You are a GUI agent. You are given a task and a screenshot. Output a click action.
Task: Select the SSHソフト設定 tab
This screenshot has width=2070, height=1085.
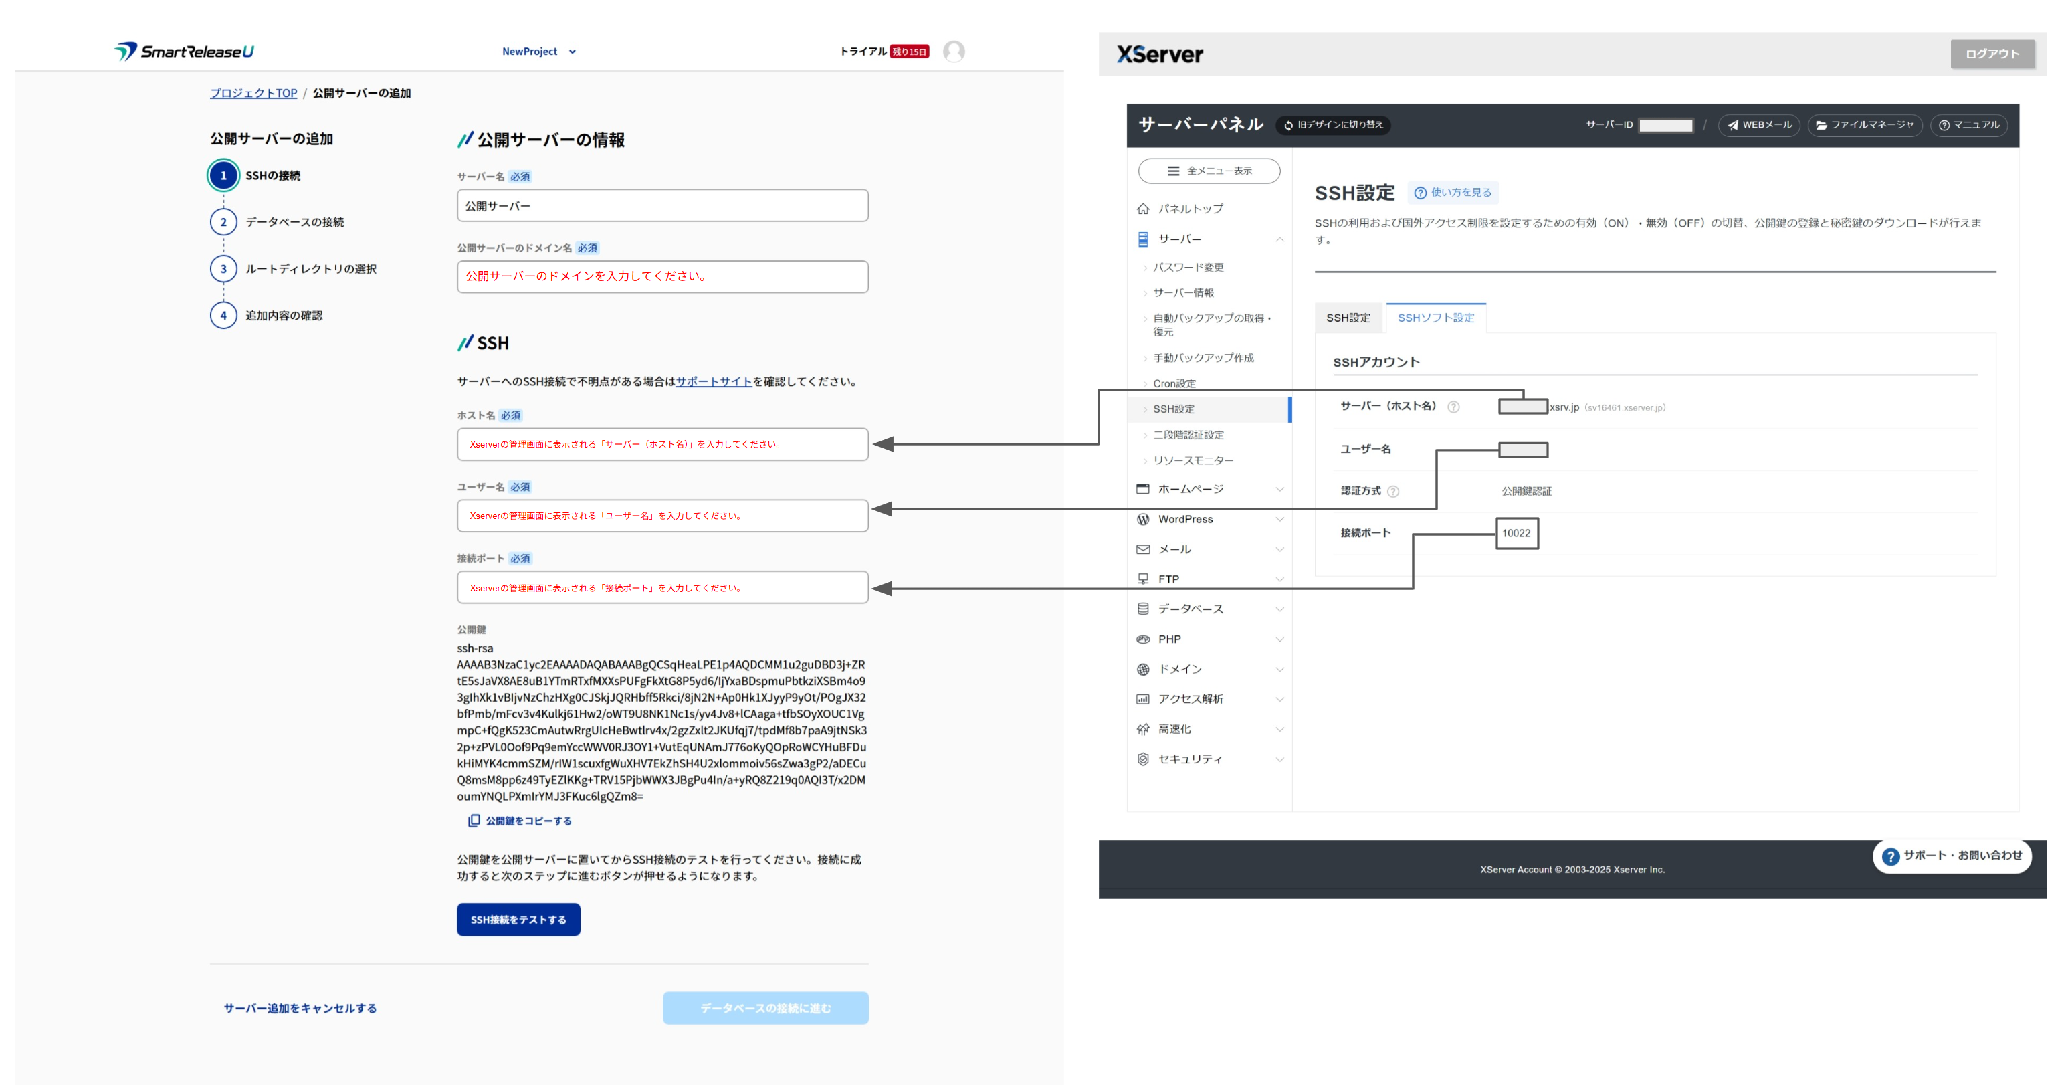point(1435,318)
